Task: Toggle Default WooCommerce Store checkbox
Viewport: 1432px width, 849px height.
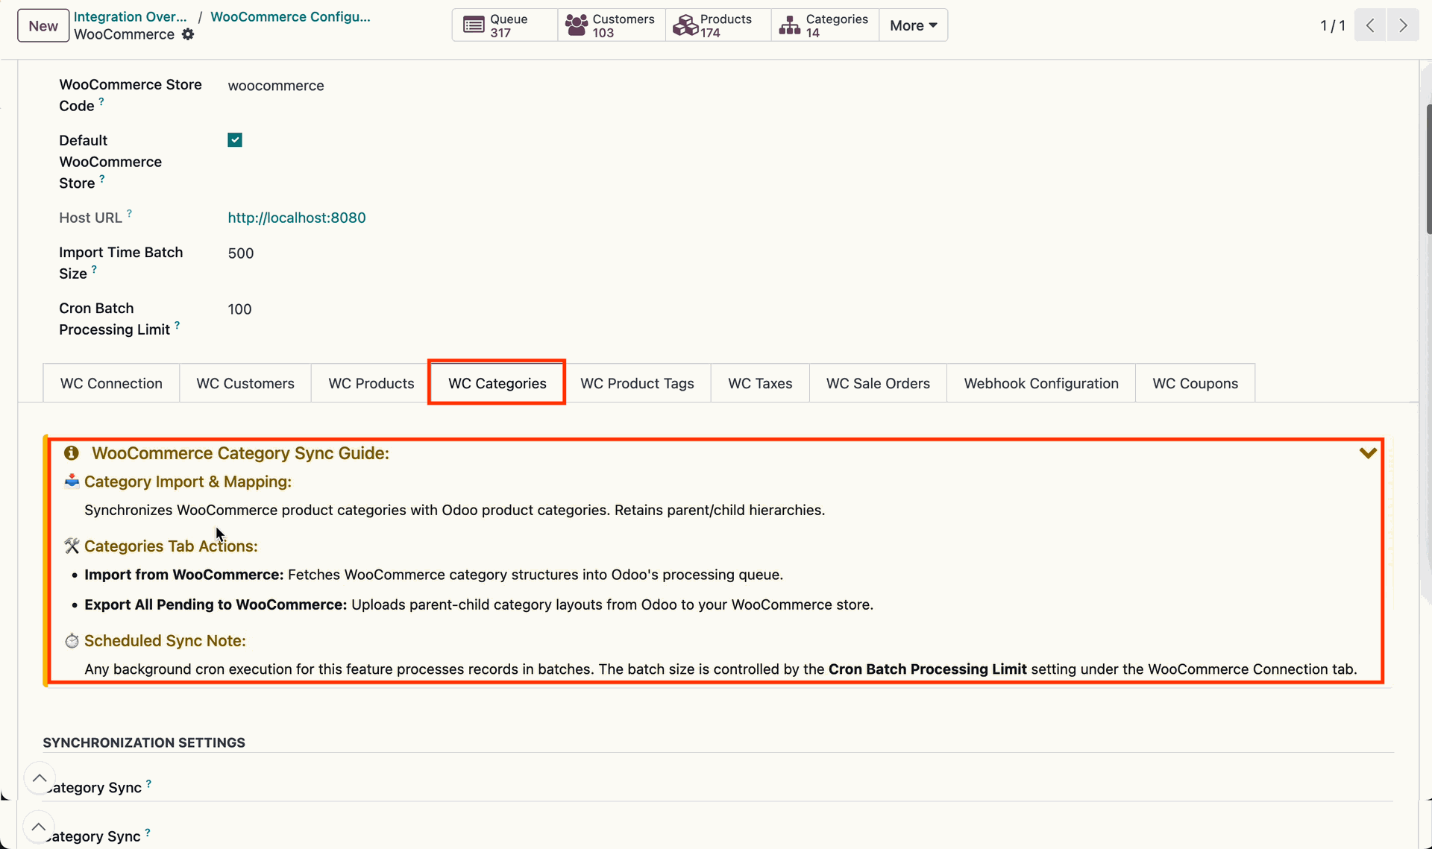Action: (235, 140)
